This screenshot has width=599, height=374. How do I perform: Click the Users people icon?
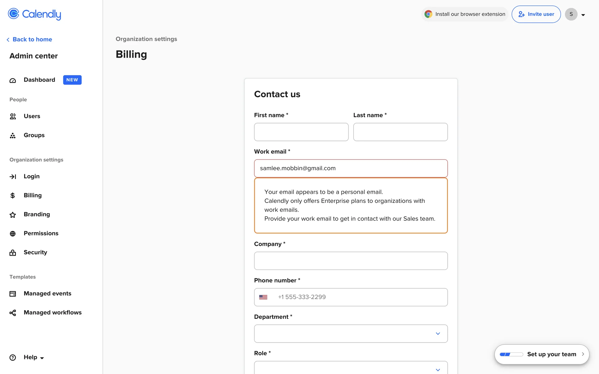point(13,117)
